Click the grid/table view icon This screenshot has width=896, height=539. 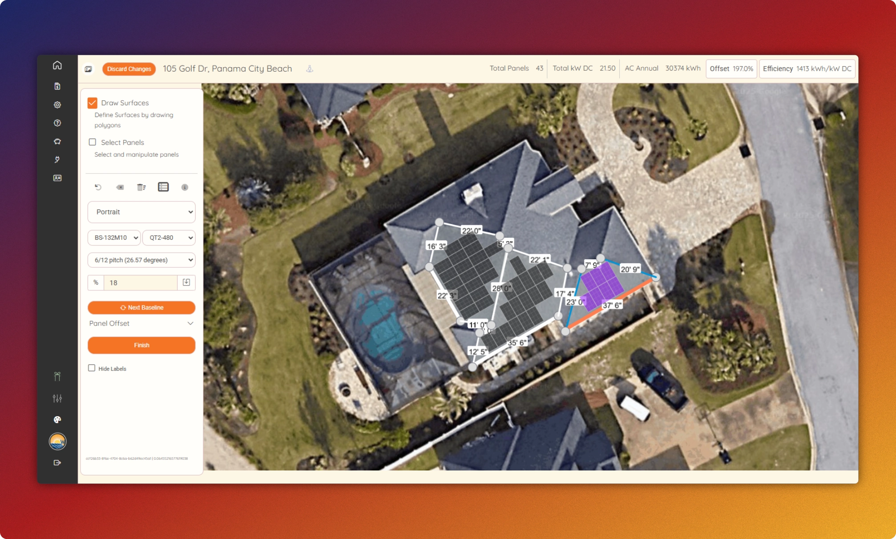tap(162, 187)
